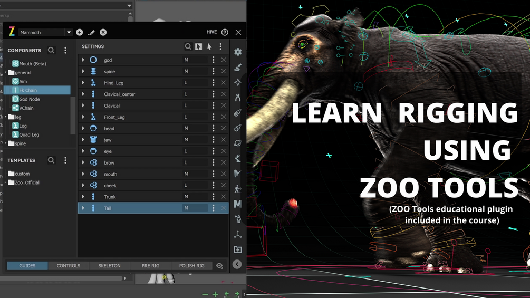Rename the Mammoth rig with pencil icon

91,32
